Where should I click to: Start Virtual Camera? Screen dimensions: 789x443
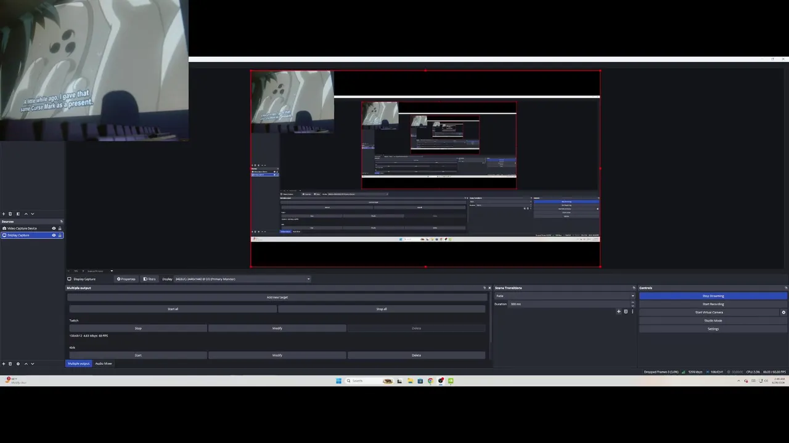tap(709, 313)
